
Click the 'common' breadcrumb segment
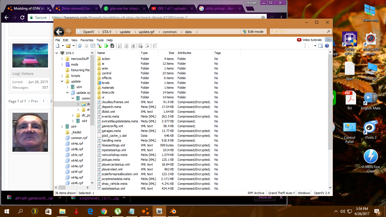point(170,32)
